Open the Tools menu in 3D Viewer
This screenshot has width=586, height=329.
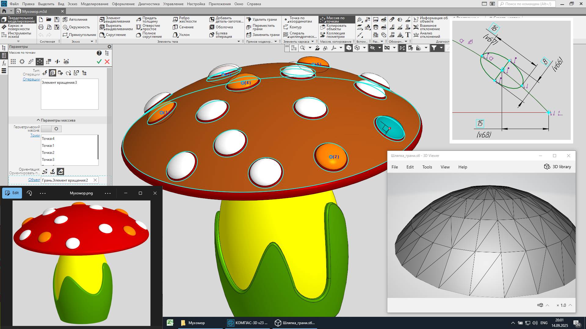click(x=427, y=167)
